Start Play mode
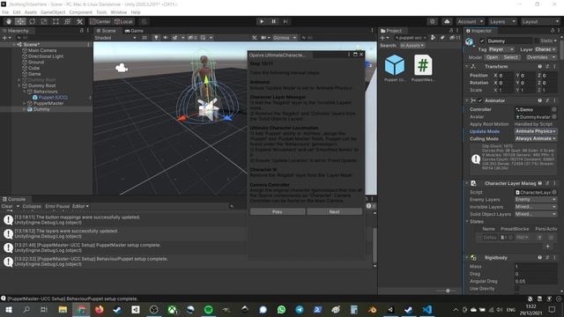The width and height of the screenshot is (564, 317). pos(262,21)
